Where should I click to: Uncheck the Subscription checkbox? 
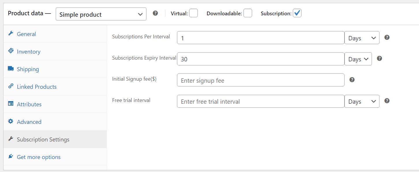click(x=297, y=13)
